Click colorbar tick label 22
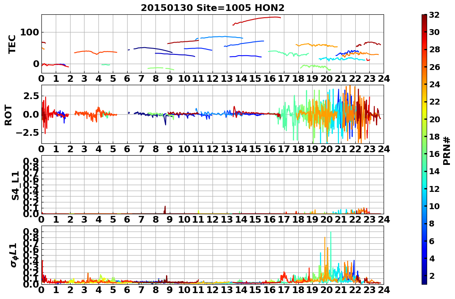 pos(434,102)
